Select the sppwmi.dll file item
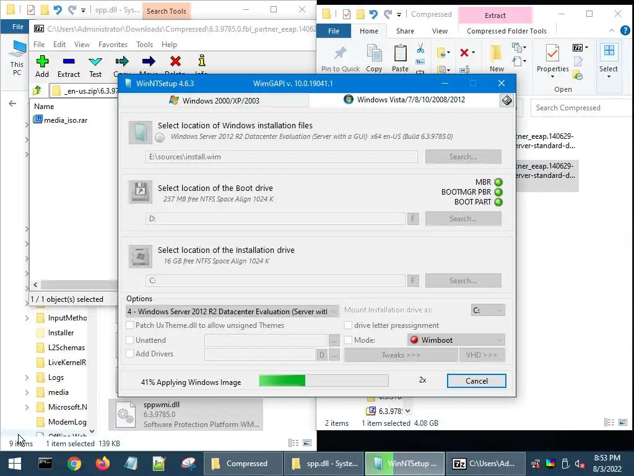634x476 pixels. tap(186, 415)
